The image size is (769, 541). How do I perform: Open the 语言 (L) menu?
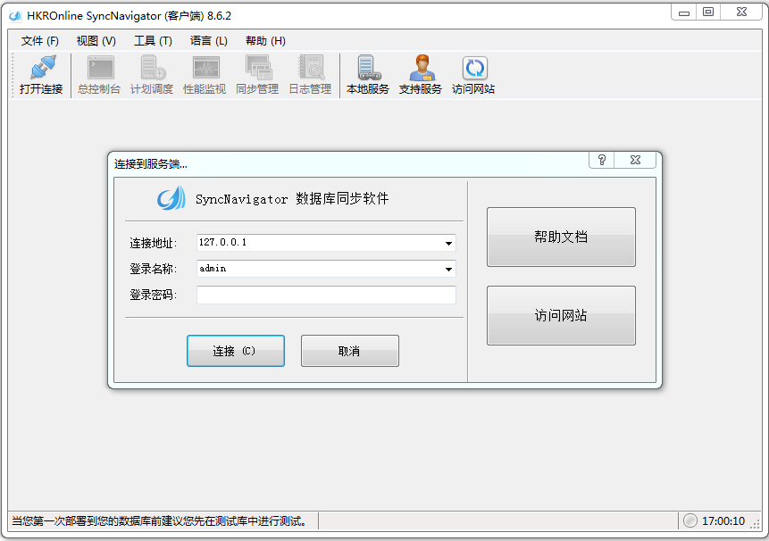click(x=208, y=41)
